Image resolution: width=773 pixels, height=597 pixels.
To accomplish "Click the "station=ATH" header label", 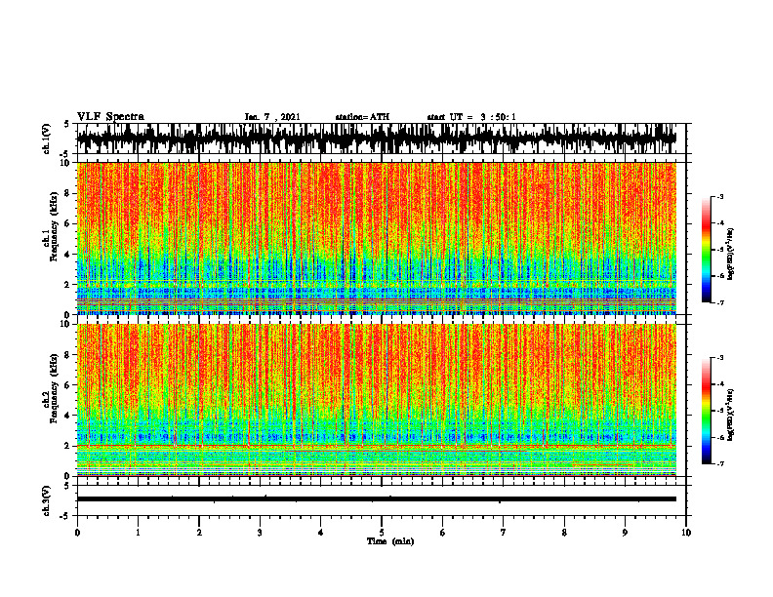I will (x=362, y=117).
